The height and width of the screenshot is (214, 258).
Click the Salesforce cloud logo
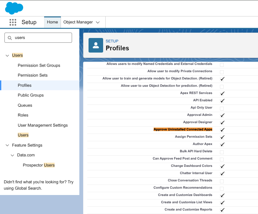[x=14, y=8]
